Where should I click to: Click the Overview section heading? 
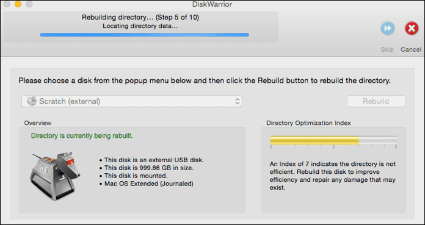coord(38,123)
